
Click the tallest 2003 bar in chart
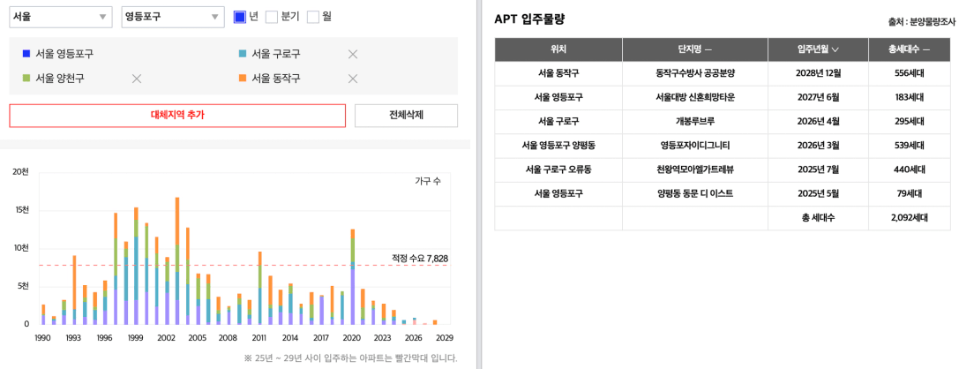tap(177, 260)
